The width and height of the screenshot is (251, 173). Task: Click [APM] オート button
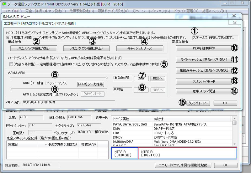93,94
